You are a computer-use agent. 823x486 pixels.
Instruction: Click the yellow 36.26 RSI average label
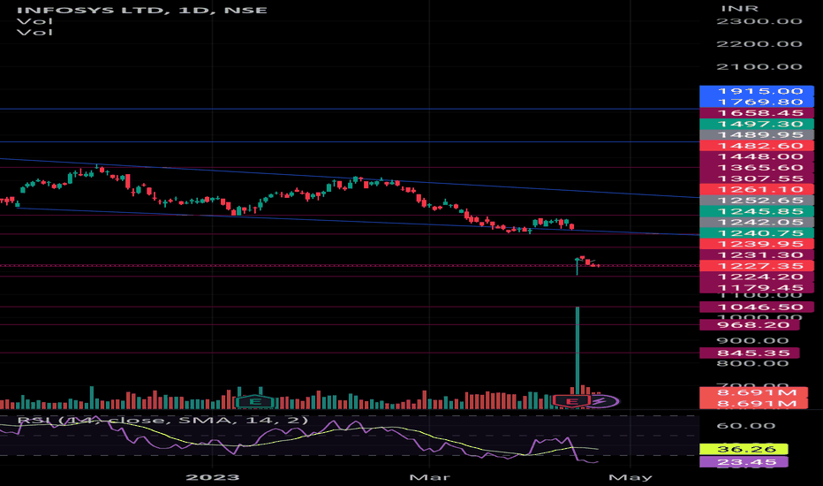coord(744,449)
